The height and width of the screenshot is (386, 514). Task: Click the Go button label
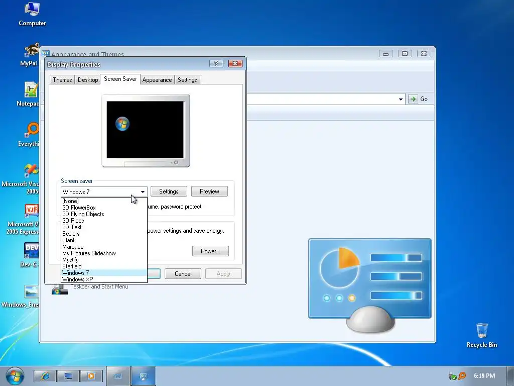pos(424,99)
